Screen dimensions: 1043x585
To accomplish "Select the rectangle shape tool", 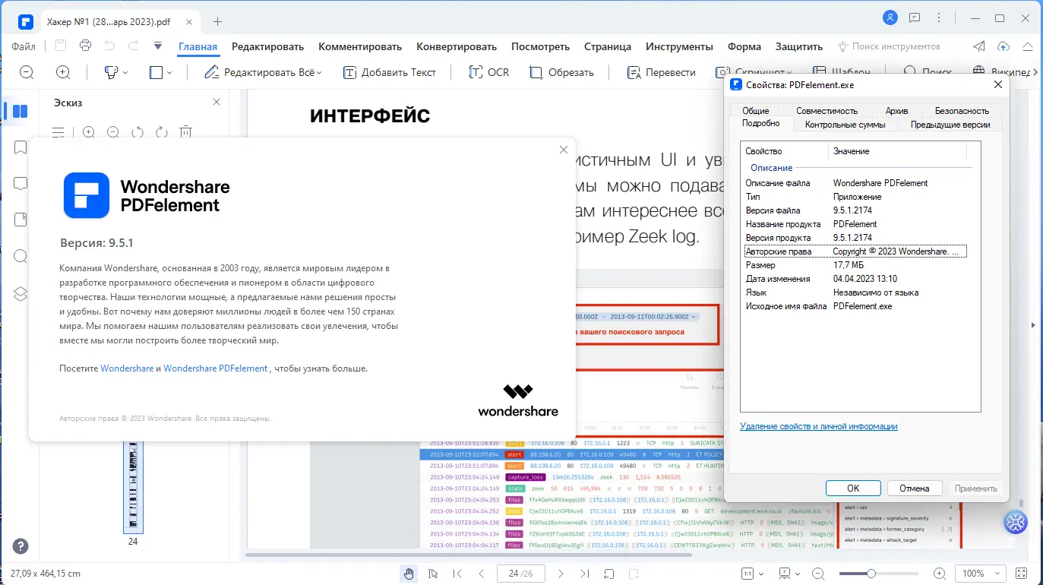I will tap(156, 72).
